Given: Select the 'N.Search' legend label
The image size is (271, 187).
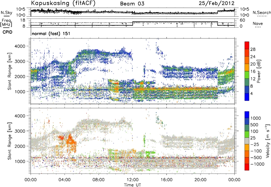Looking at the screenshot, I should click(x=262, y=12).
